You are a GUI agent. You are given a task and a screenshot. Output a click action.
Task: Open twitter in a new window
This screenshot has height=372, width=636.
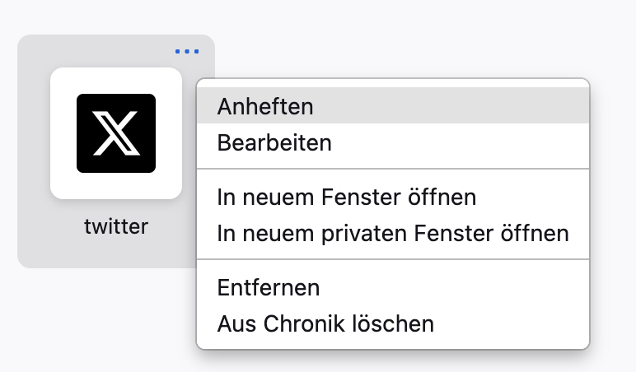[x=346, y=198]
